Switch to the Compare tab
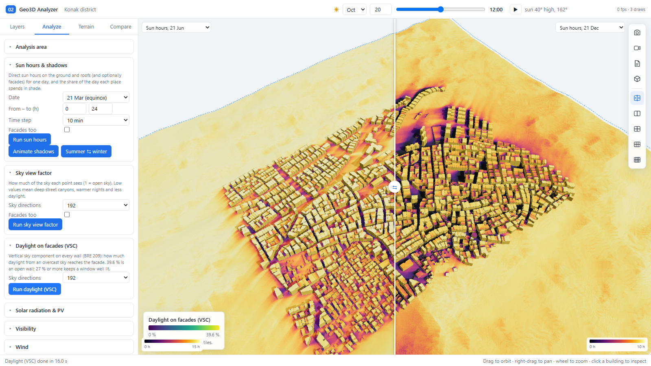The image size is (651, 366). (120, 27)
